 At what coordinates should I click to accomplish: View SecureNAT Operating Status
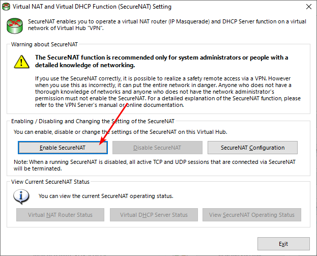pyautogui.click(x=251, y=215)
